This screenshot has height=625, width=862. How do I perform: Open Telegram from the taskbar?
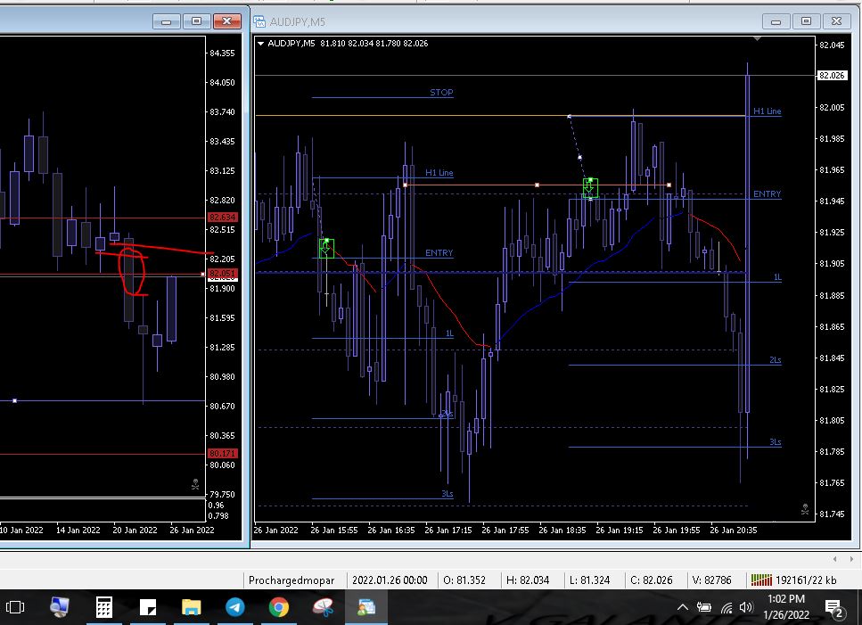pos(235,607)
